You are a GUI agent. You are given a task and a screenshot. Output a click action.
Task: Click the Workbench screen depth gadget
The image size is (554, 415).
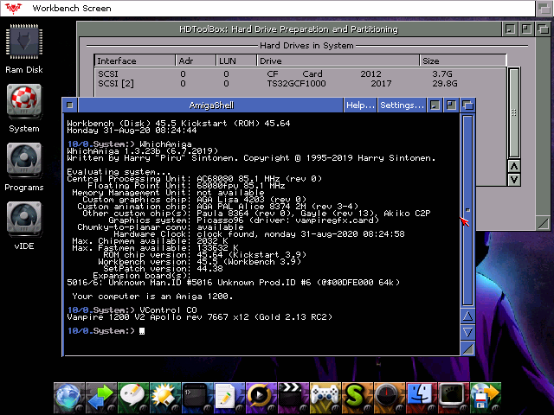coord(544,8)
